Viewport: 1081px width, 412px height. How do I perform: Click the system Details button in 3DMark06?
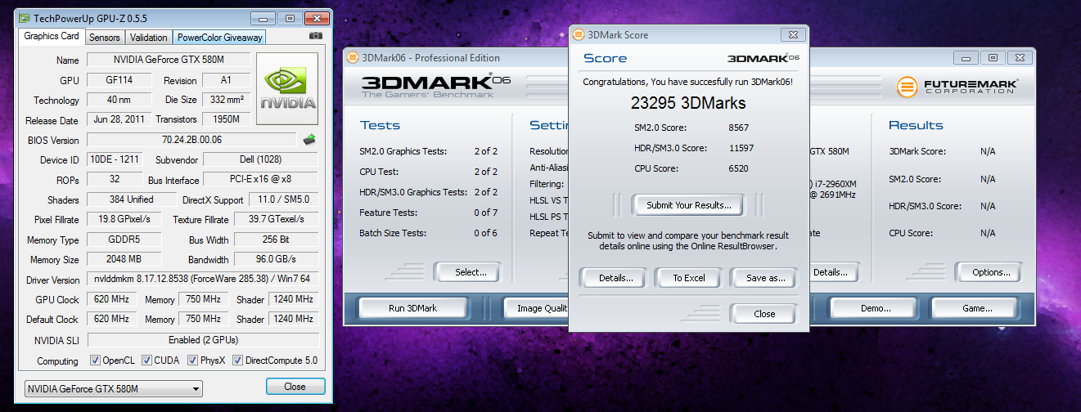pyautogui.click(x=834, y=272)
